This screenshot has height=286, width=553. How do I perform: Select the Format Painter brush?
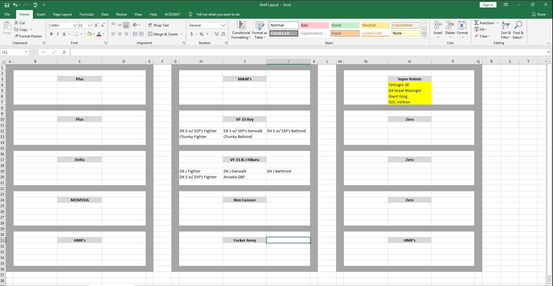pos(16,36)
